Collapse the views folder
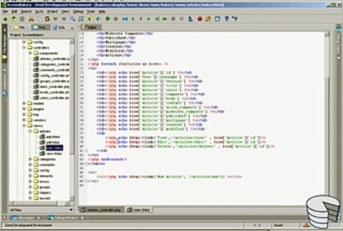343x231 pixels. tap(24, 126)
